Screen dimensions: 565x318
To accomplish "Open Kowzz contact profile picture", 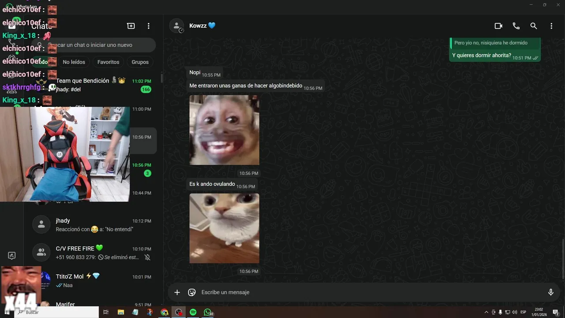I will tap(177, 26).
